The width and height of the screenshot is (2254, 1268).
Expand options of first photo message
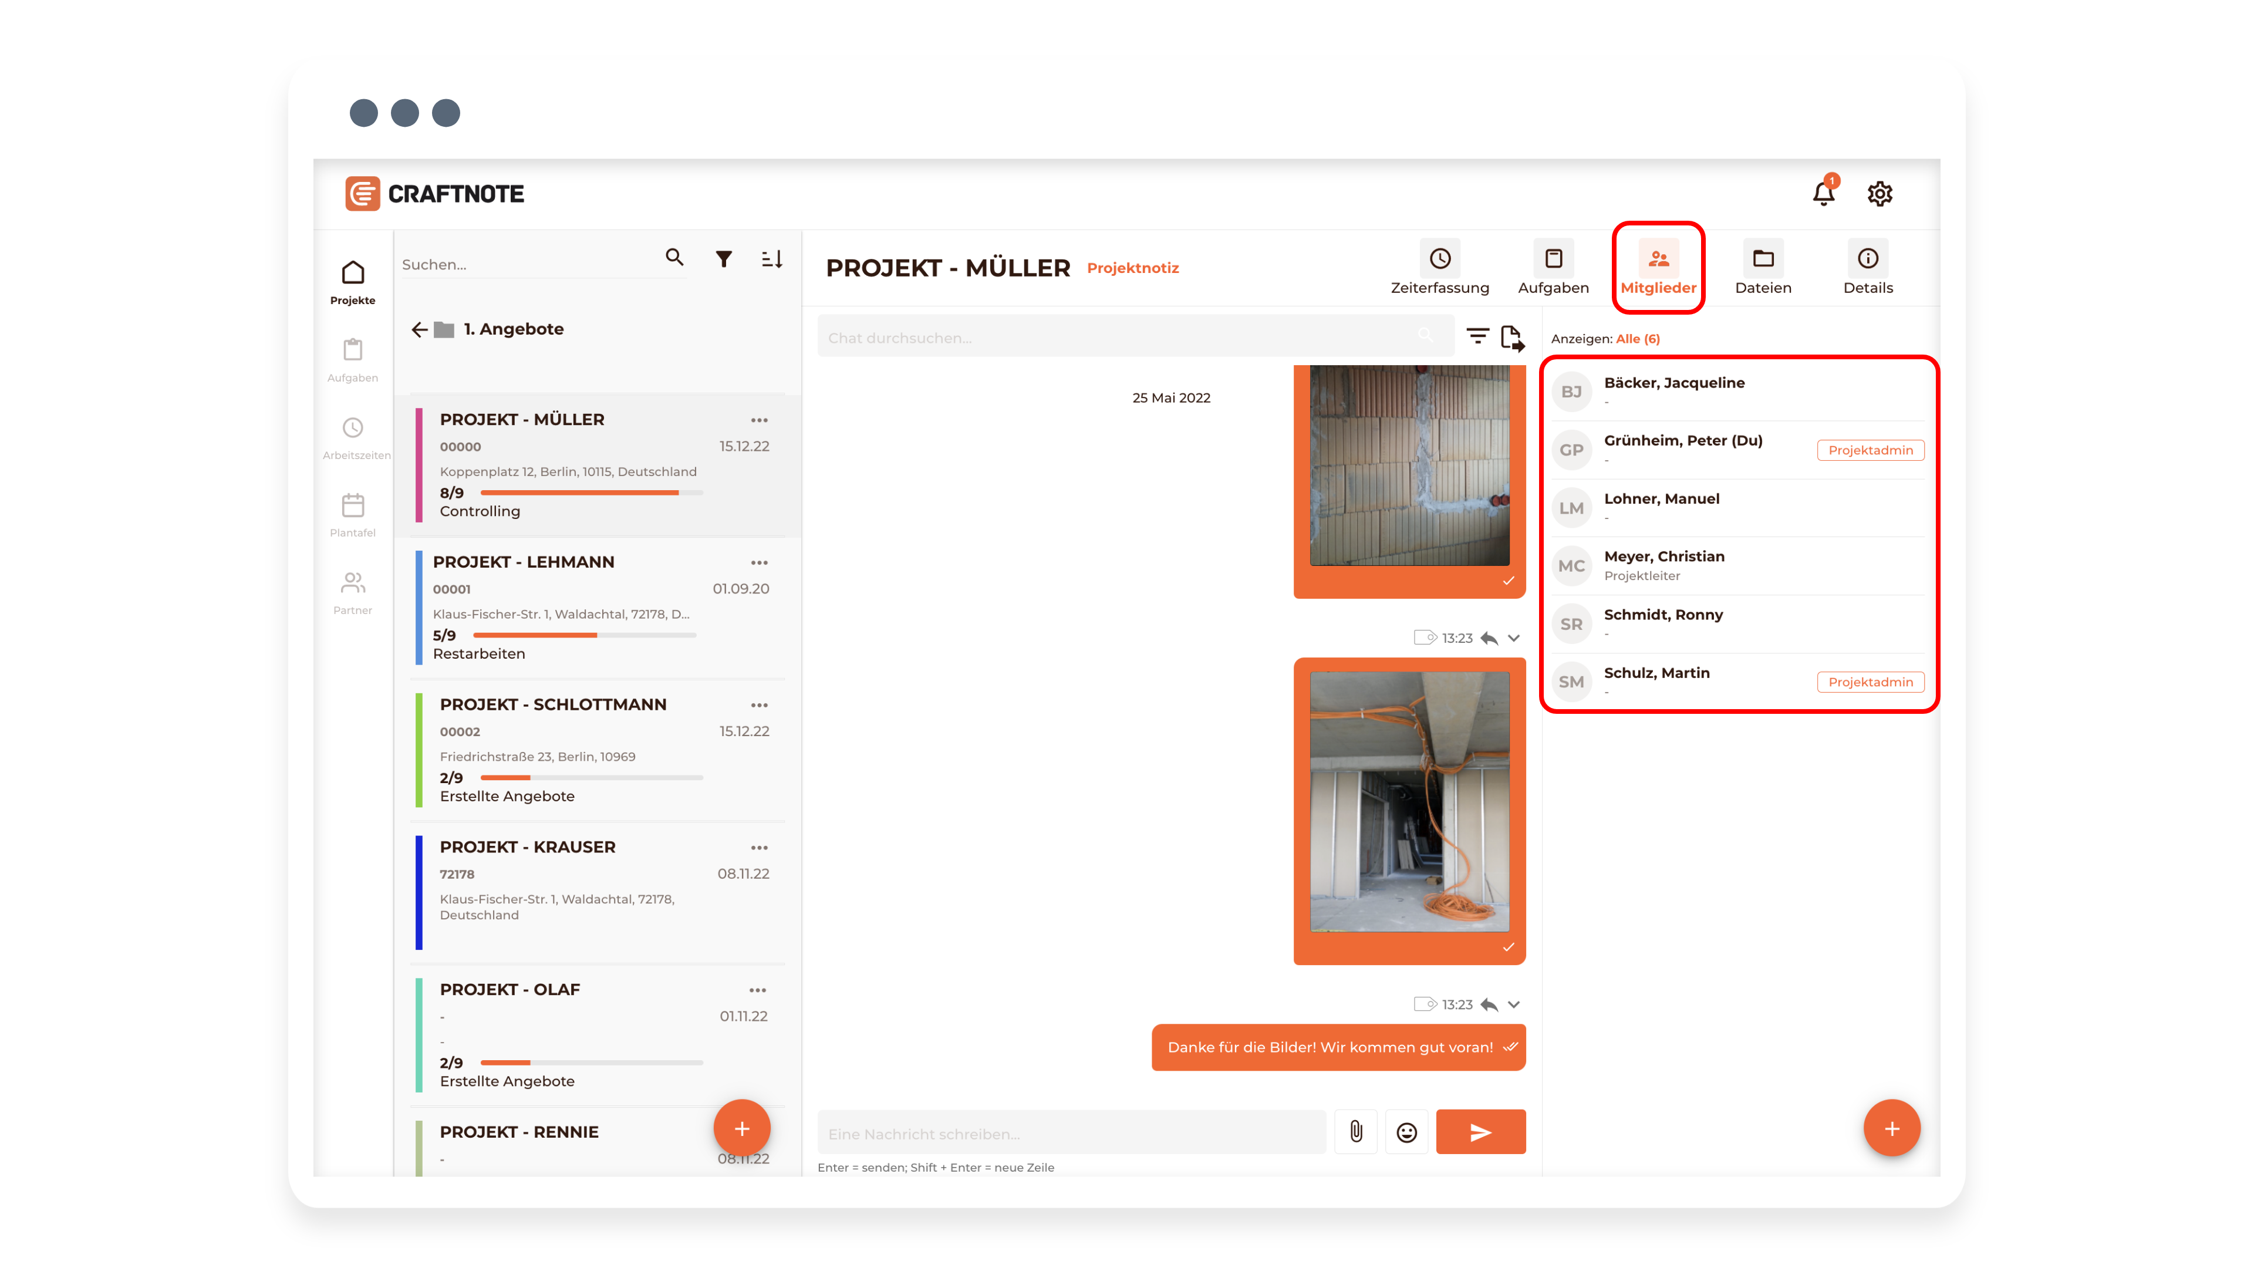click(1514, 638)
